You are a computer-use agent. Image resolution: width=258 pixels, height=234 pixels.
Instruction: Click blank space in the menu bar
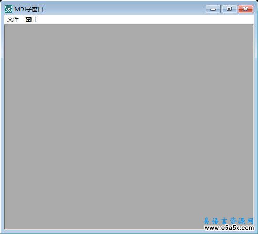145,19
